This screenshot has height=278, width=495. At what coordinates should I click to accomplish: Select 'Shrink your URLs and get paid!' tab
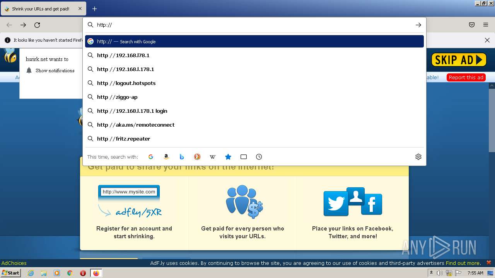point(43,8)
